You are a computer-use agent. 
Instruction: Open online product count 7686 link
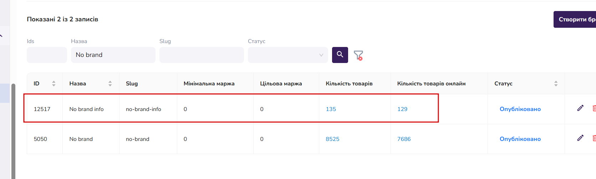pyautogui.click(x=404, y=139)
